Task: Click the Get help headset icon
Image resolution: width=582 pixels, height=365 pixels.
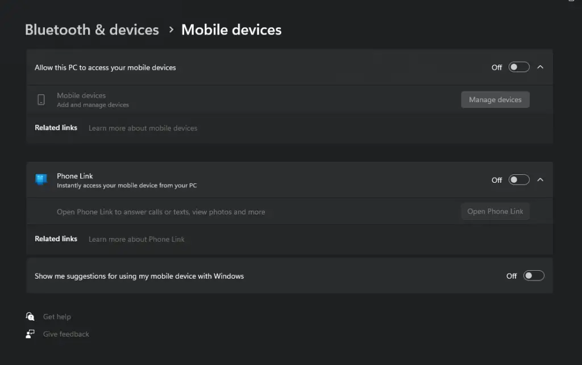Action: (x=30, y=317)
